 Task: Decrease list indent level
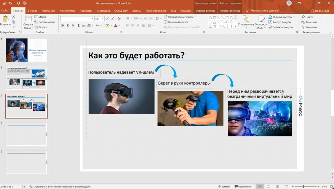coord(146,19)
